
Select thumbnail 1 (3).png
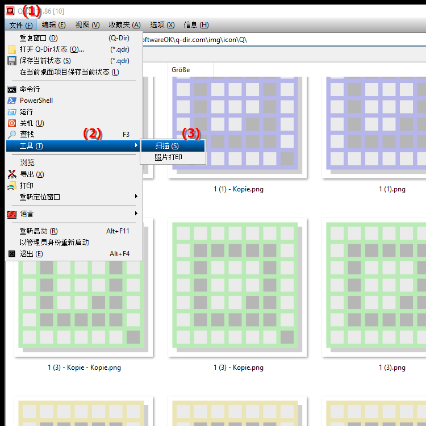pyautogui.click(x=374, y=287)
